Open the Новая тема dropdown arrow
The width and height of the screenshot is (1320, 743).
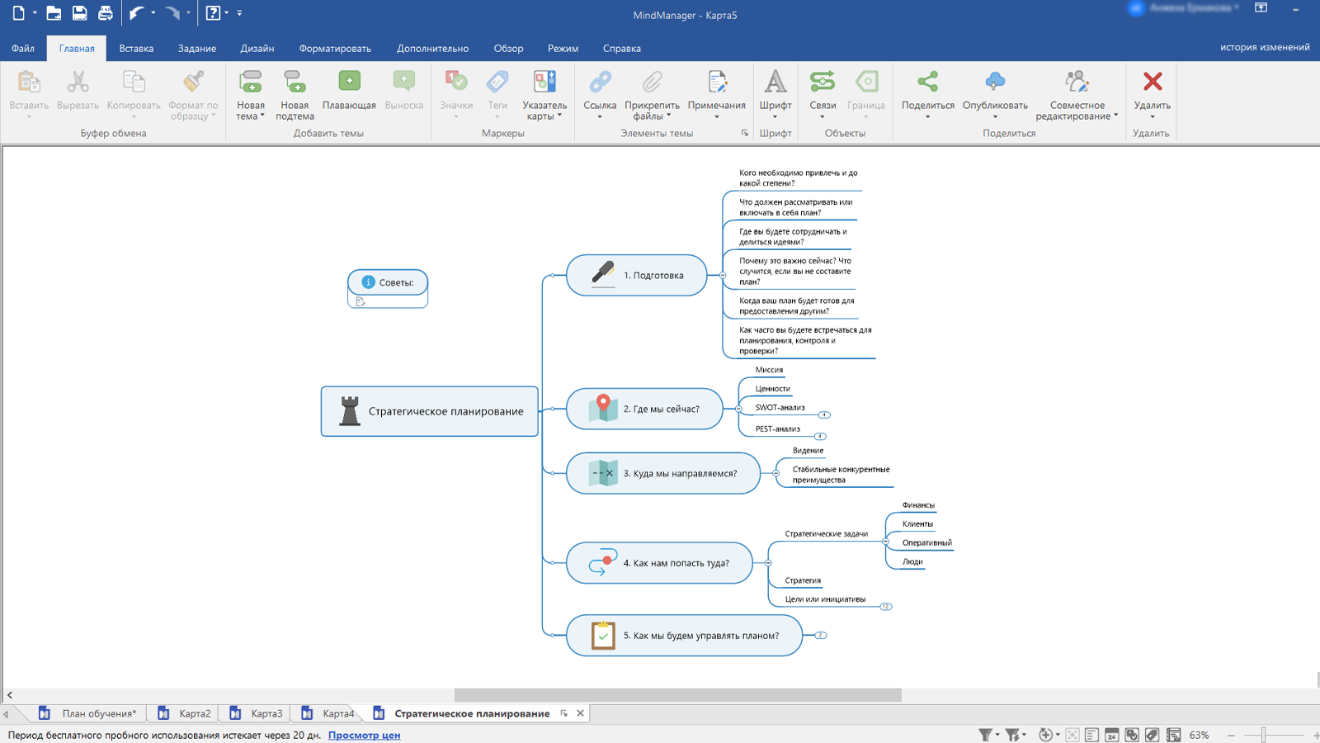coord(262,116)
